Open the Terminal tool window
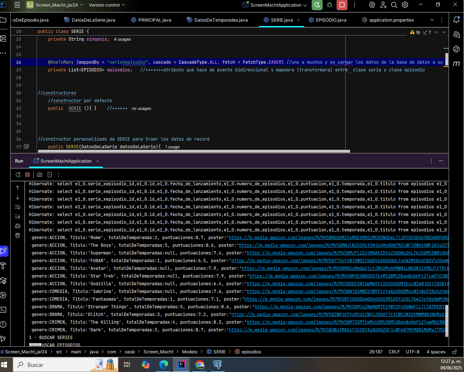Screen dimensions: 464x372 pyautogui.click(x=3, y=310)
